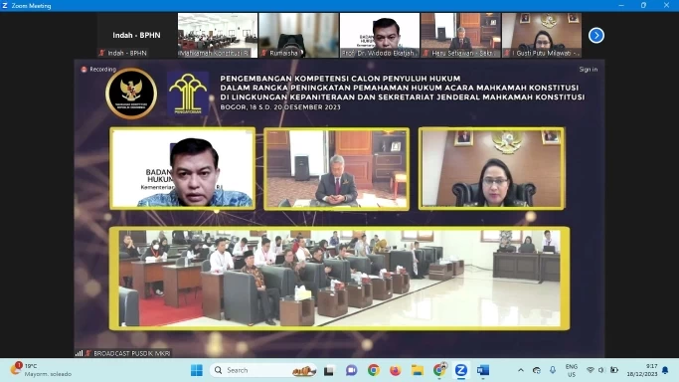Screen dimensions: 679x382
Task: Open File Explorer from the taskbar
Action: 417,370
